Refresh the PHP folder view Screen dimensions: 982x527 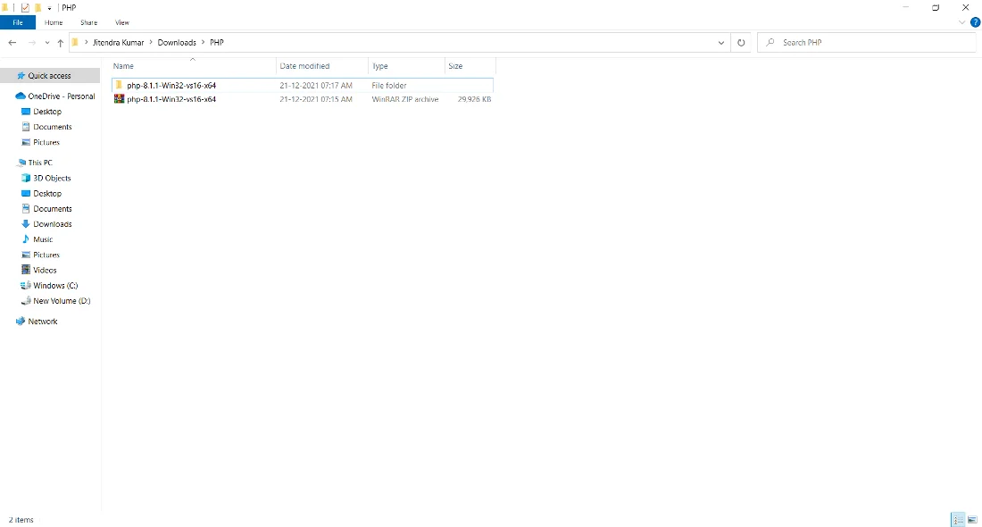[741, 43]
